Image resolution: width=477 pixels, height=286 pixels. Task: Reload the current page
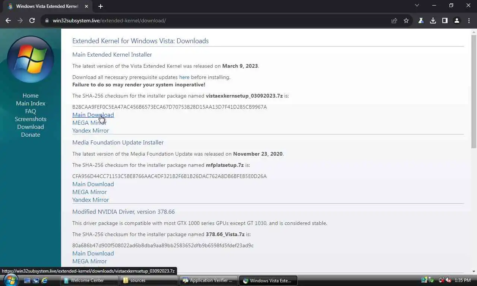point(32,20)
